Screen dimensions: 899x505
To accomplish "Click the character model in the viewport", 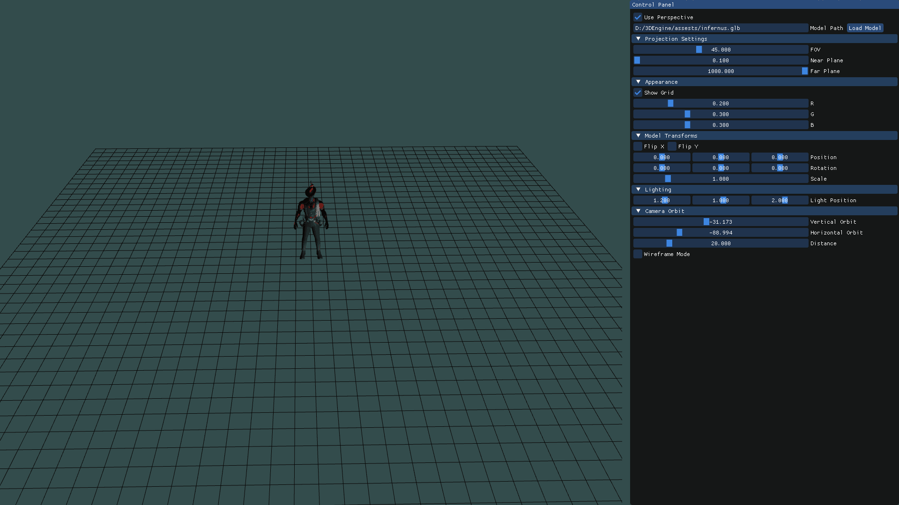I will 311,221.
